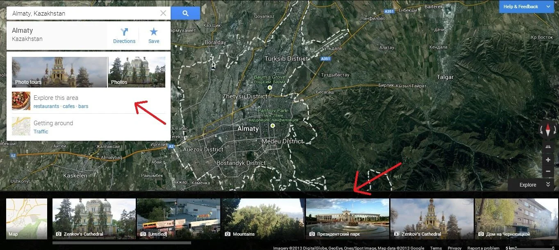Clear the search box with the X
This screenshot has height=250, width=559.
tap(163, 13)
